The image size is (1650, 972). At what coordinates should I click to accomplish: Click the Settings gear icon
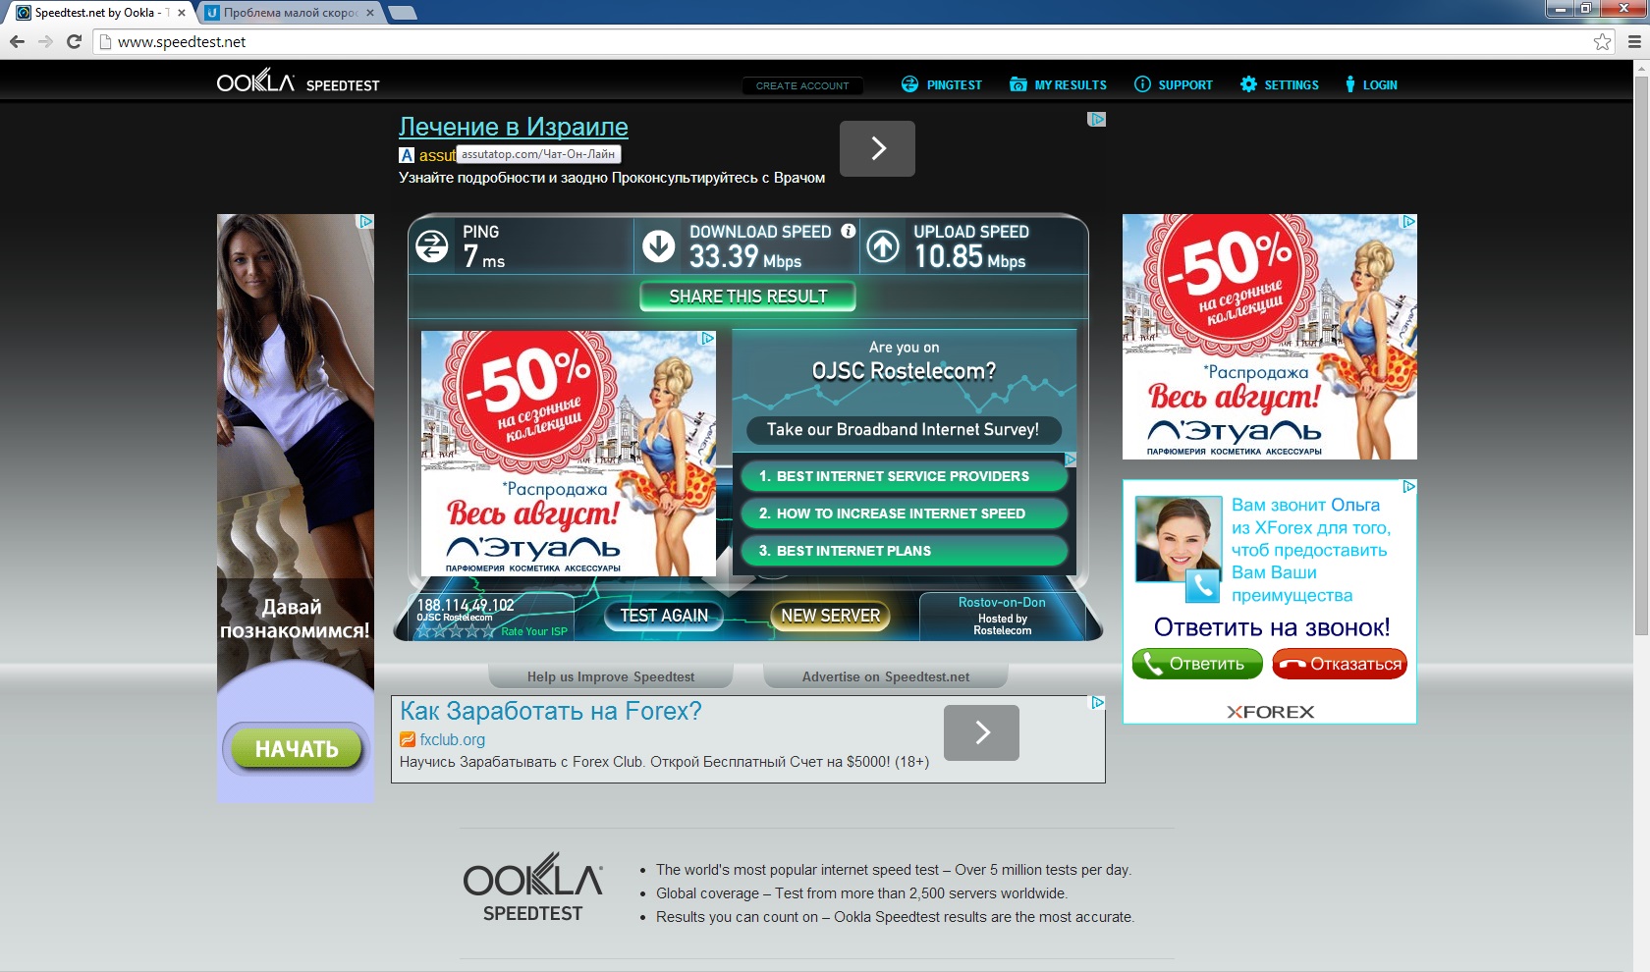pyautogui.click(x=1248, y=84)
